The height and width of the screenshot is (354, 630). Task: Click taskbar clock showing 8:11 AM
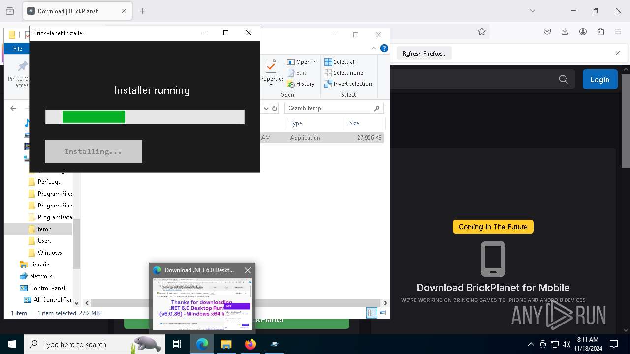pyautogui.click(x=588, y=344)
